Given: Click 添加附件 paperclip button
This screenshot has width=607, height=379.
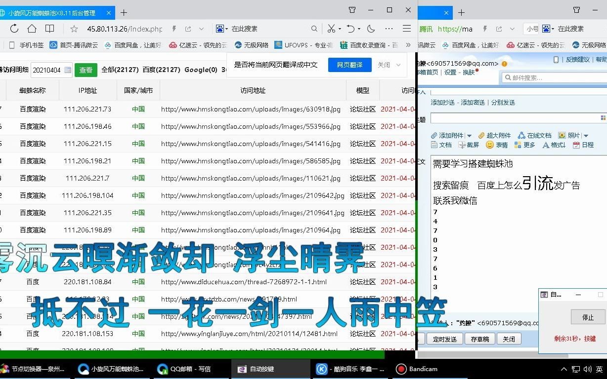Looking at the screenshot, I should (448, 135).
